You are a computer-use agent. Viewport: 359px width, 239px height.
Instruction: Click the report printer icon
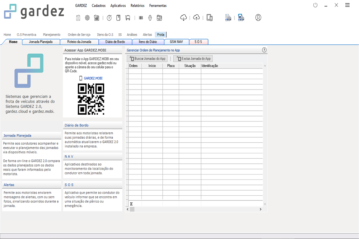[228, 18]
